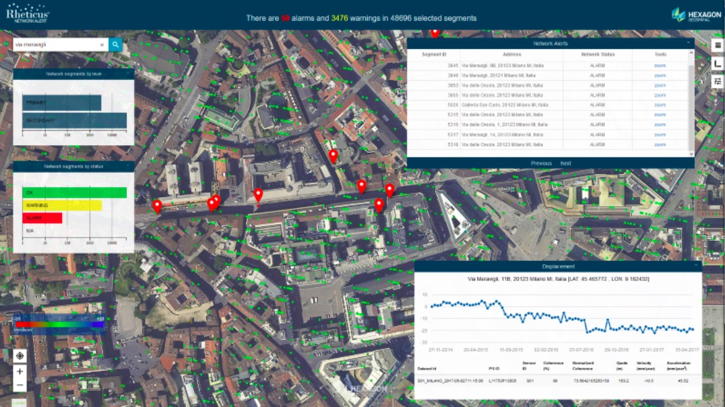Click the locate-me crosshair map button
The image size is (725, 407).
click(x=20, y=356)
